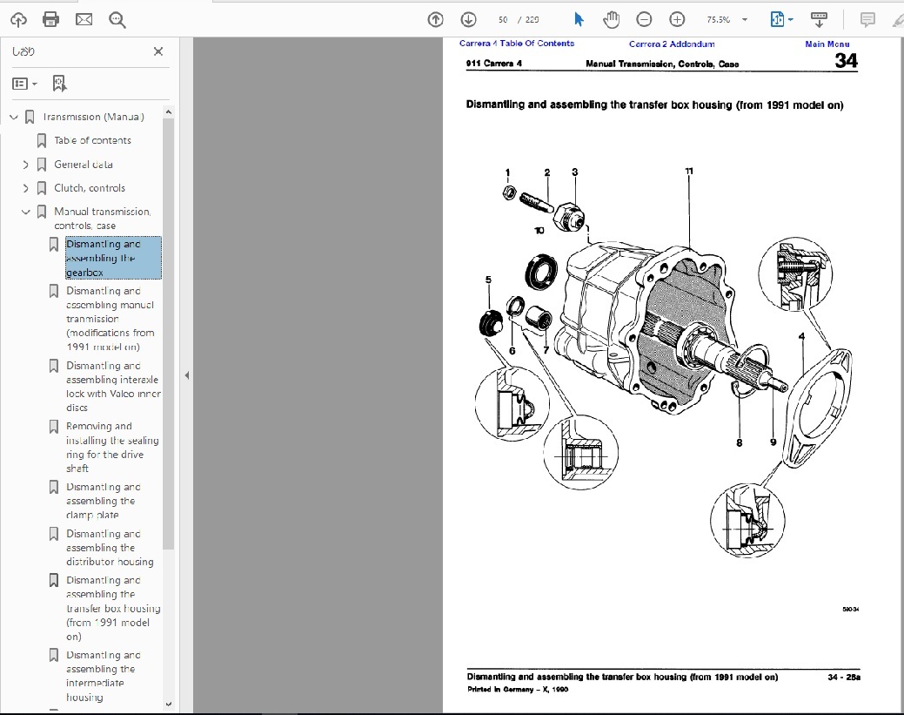
Task: Click bookmark icon beside interaxle lock entry
Action: 54,366
